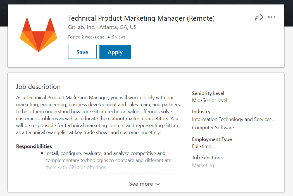This screenshot has width=293, height=196.
Task: Click the Full-time employment type
Action: coord(201,146)
